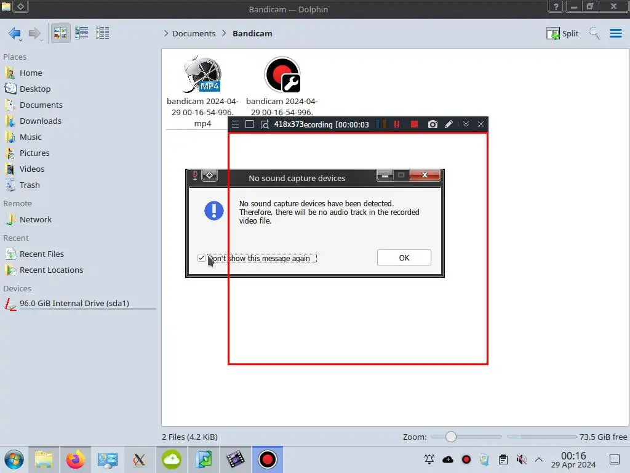Select the bandicam project file icon
This screenshot has height=473, width=630.
click(x=282, y=75)
